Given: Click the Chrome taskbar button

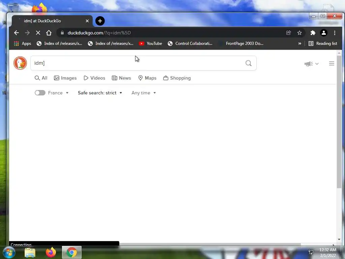Looking at the screenshot, I should tap(72, 252).
